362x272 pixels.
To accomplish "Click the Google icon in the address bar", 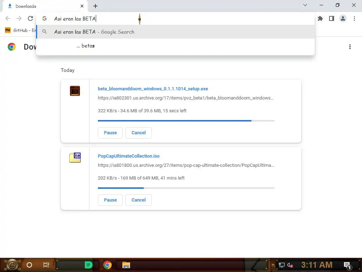I will [x=44, y=18].
